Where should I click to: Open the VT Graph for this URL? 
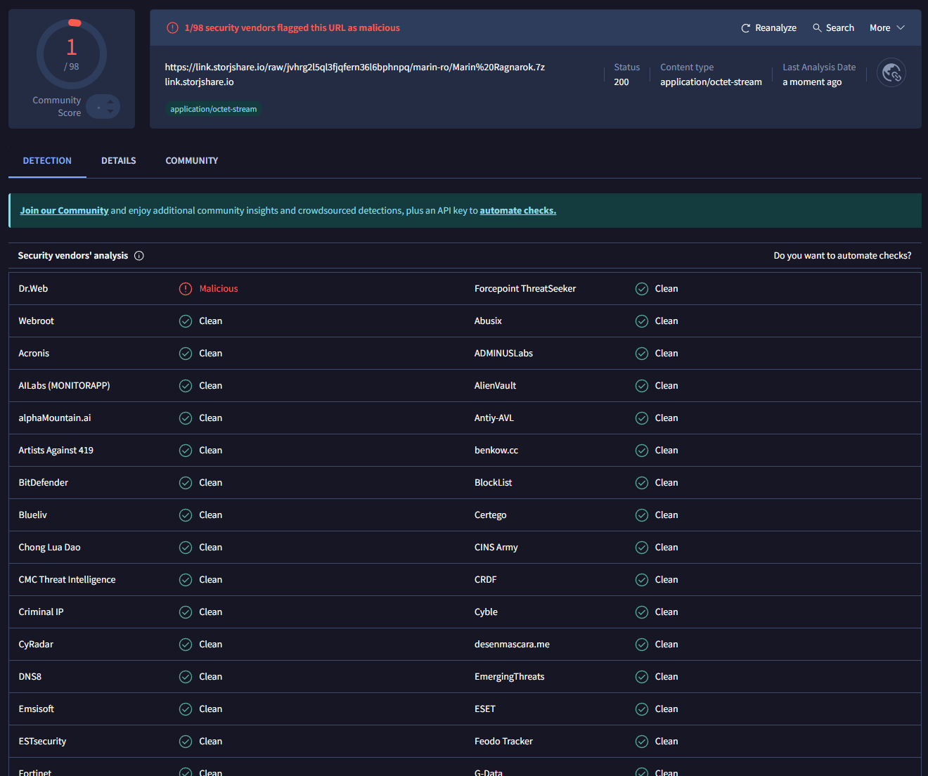point(891,73)
